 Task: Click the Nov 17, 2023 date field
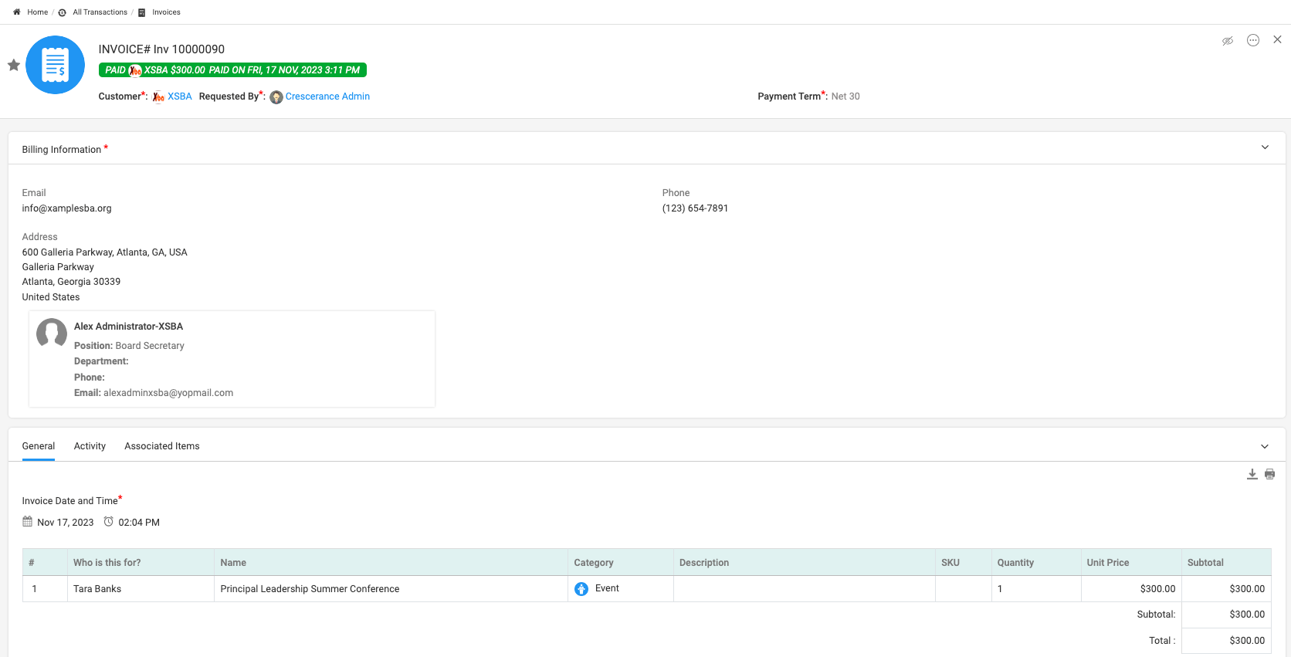tap(66, 523)
